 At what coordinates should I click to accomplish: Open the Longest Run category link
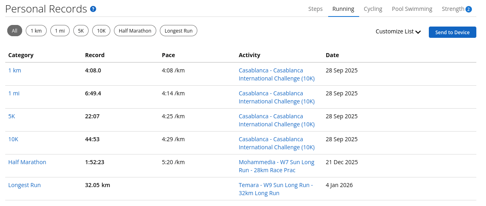click(24, 185)
